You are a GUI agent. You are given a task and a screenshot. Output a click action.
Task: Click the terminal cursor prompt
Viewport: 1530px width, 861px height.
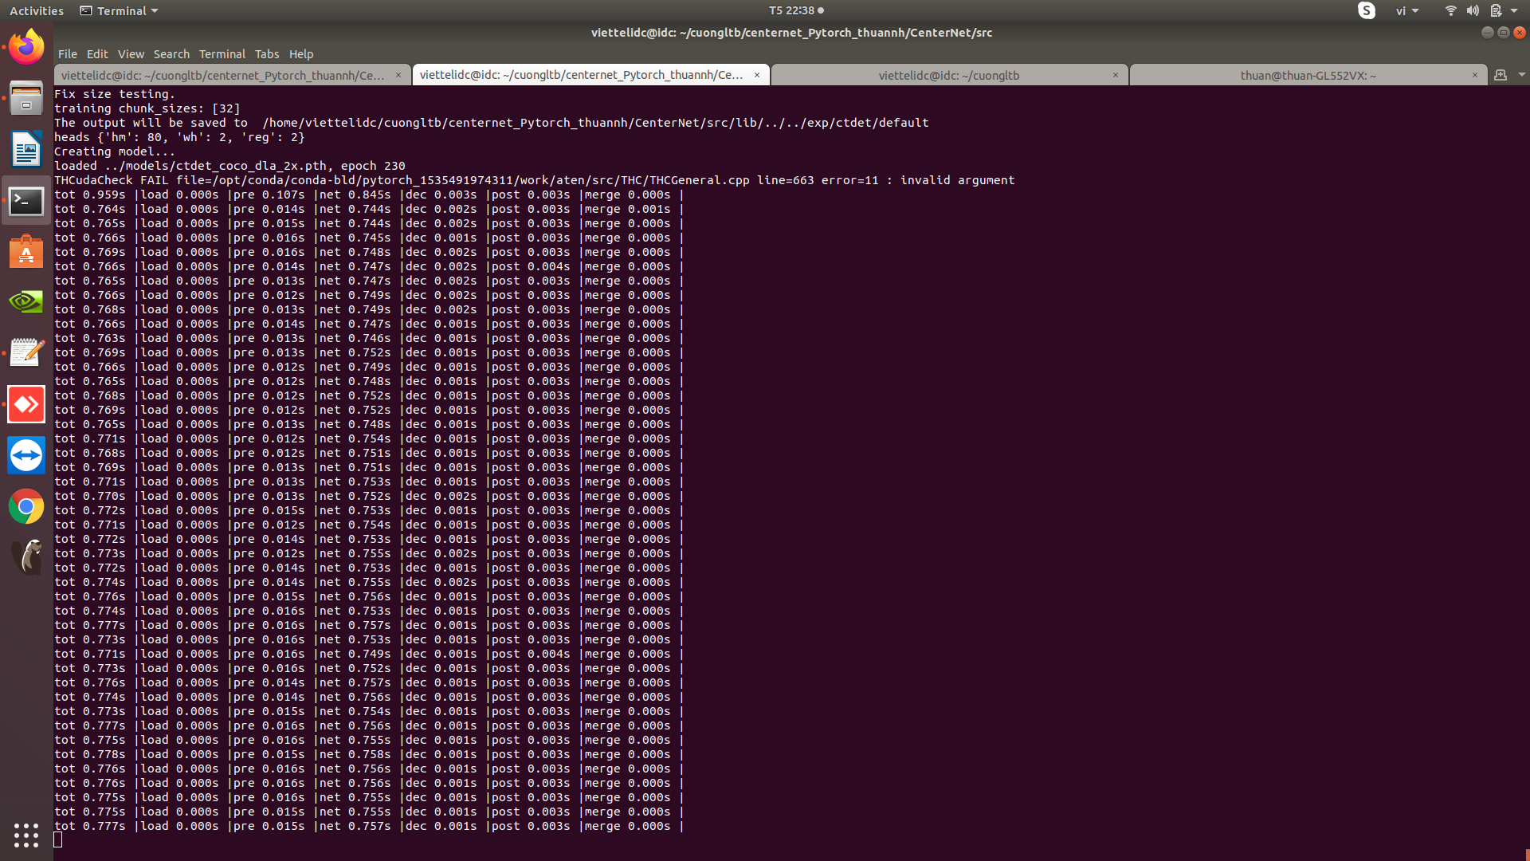pos(58,839)
